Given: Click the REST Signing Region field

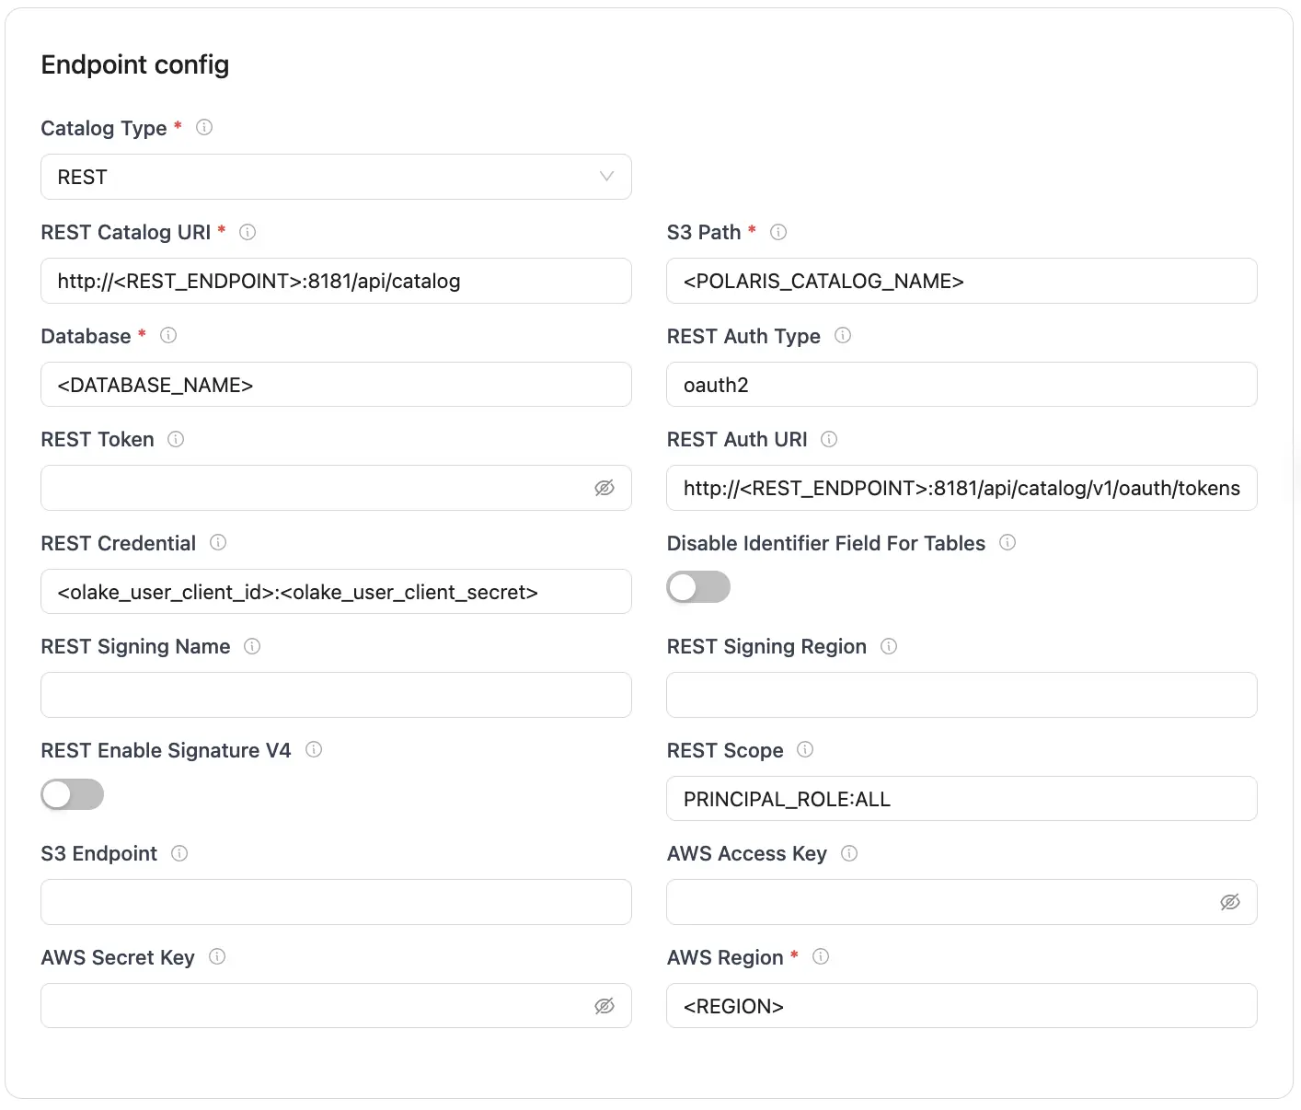Looking at the screenshot, I should (x=961, y=695).
